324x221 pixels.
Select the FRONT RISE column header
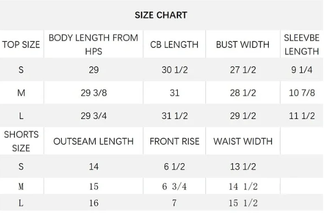174,141
